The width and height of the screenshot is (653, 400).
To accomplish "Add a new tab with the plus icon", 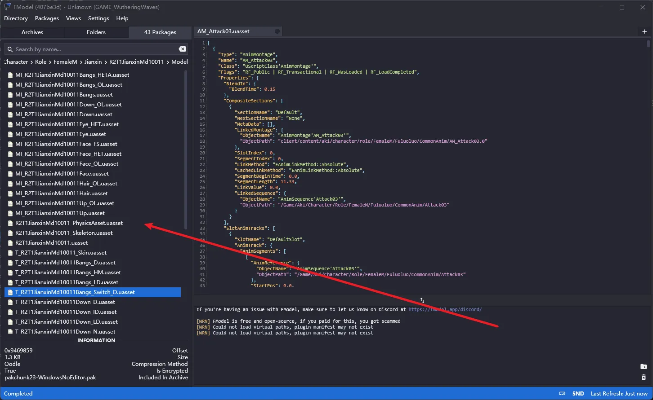I will coord(644,31).
